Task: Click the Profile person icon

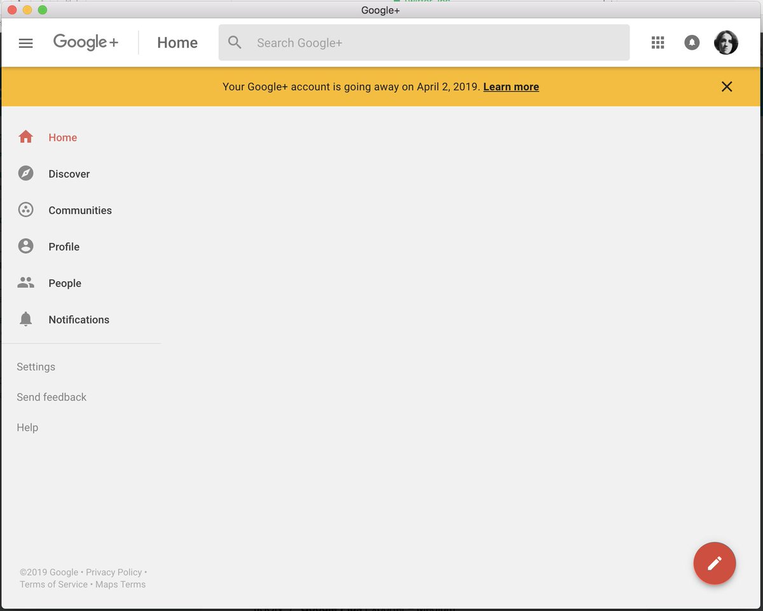Action: click(25, 246)
